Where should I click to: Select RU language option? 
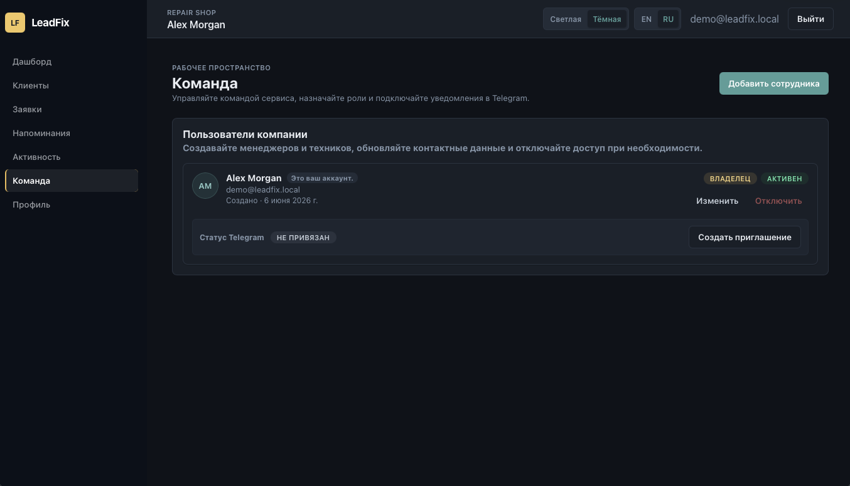pos(668,19)
